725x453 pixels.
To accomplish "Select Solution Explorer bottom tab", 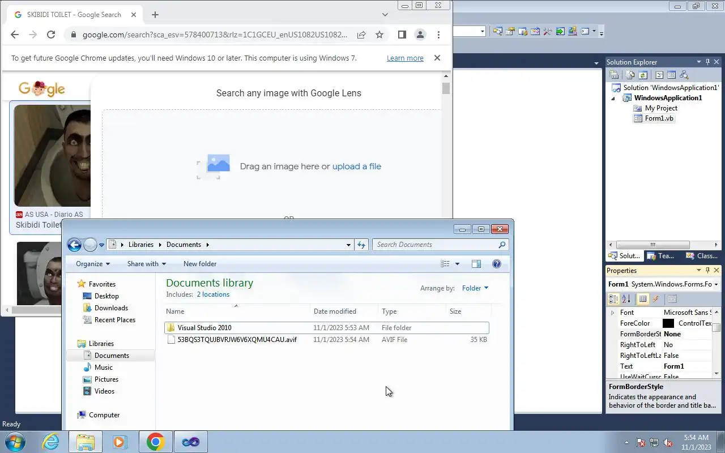I will (624, 256).
